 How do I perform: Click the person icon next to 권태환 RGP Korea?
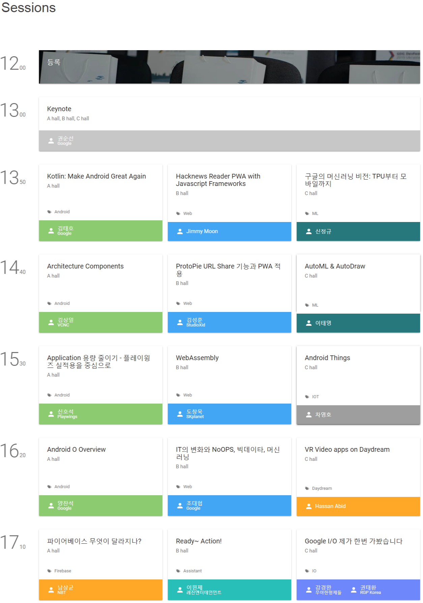(354, 590)
